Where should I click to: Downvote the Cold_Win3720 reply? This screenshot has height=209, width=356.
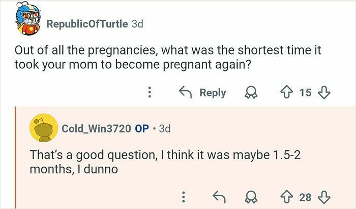(323, 197)
